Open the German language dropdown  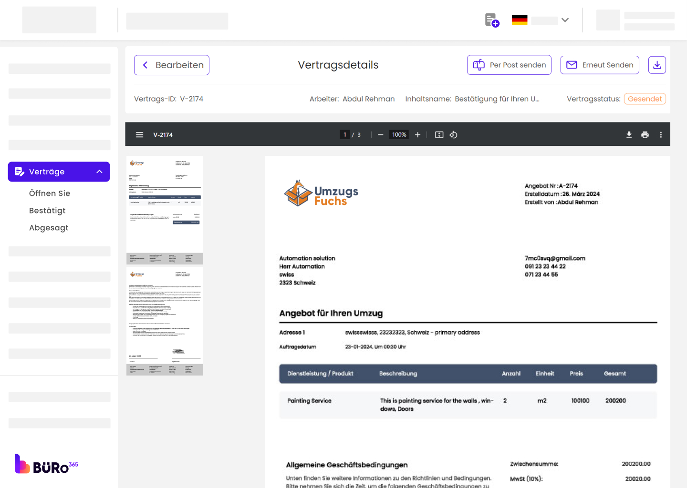pos(540,20)
